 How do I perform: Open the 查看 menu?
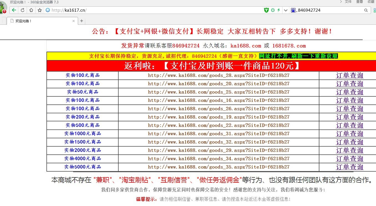[x=360, y=2]
